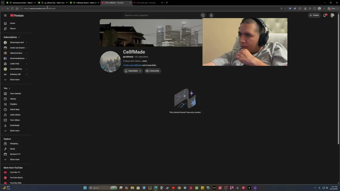340x191 pixels.
Task: Expand the channel description with ...more
Action: [x=144, y=61]
